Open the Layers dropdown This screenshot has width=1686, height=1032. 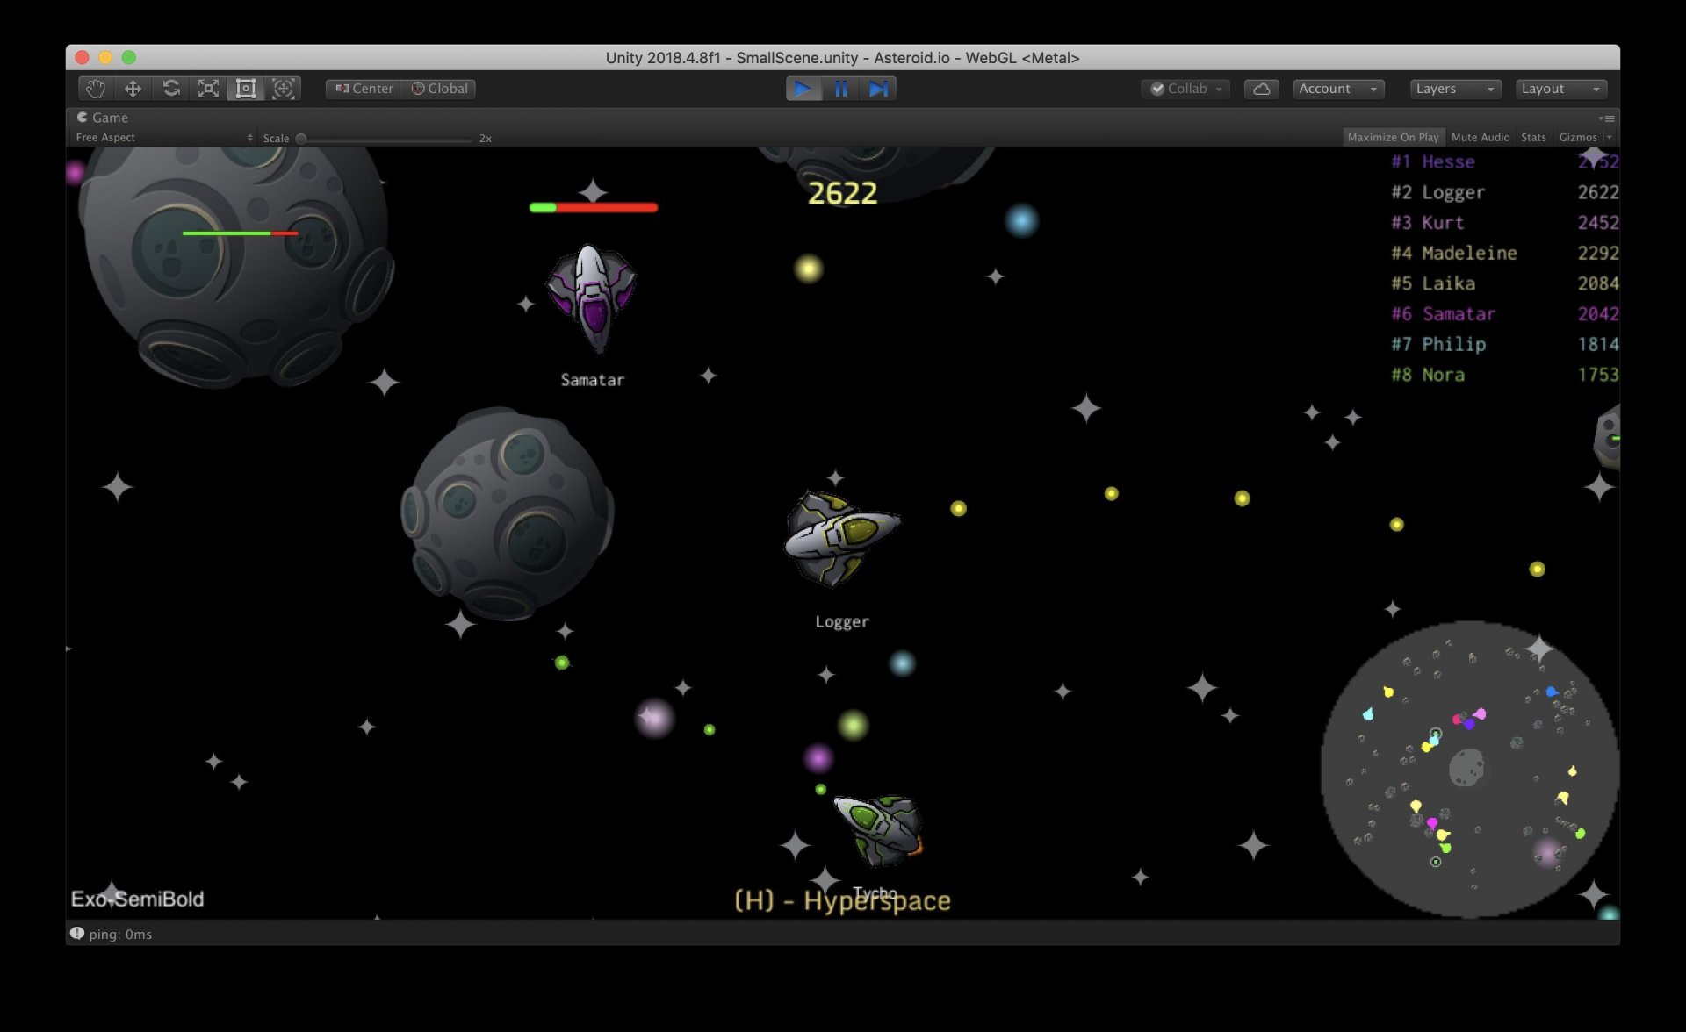point(1454,89)
